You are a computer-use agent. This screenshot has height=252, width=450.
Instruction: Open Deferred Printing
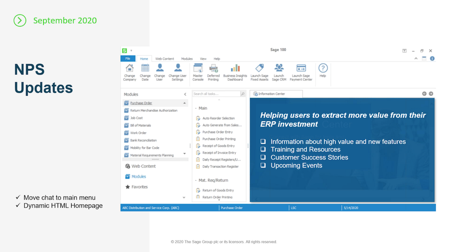tap(213, 72)
